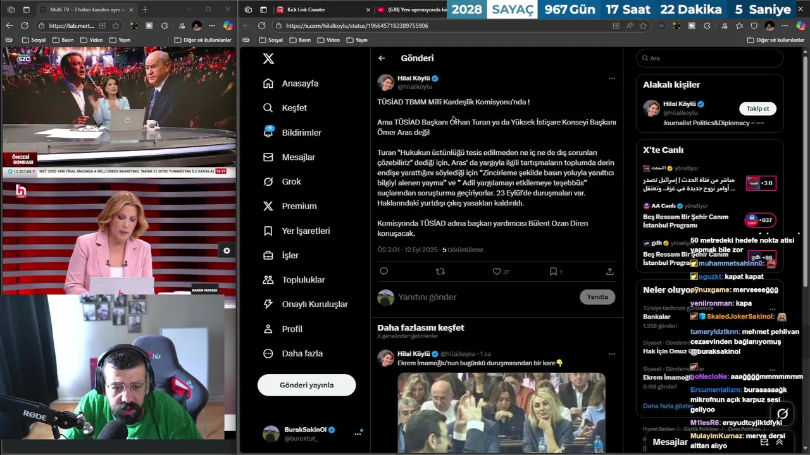Open X home logo in sidebar
810x455 pixels.
[x=268, y=58]
